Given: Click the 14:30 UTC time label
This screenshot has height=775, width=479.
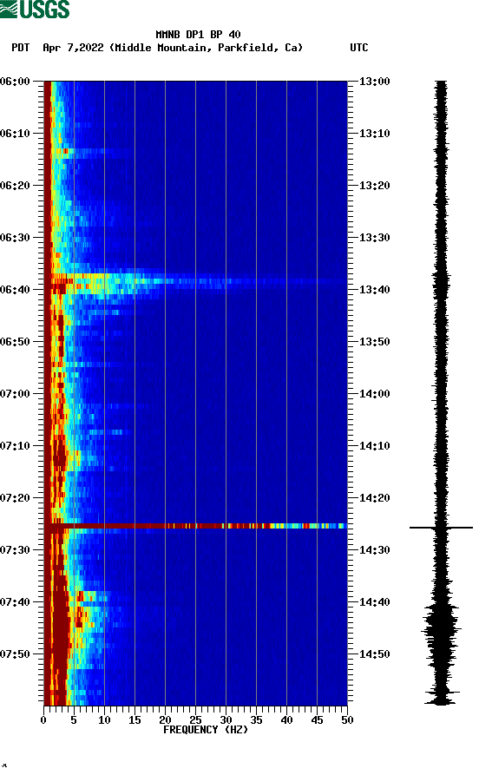Looking at the screenshot, I should coord(374,550).
